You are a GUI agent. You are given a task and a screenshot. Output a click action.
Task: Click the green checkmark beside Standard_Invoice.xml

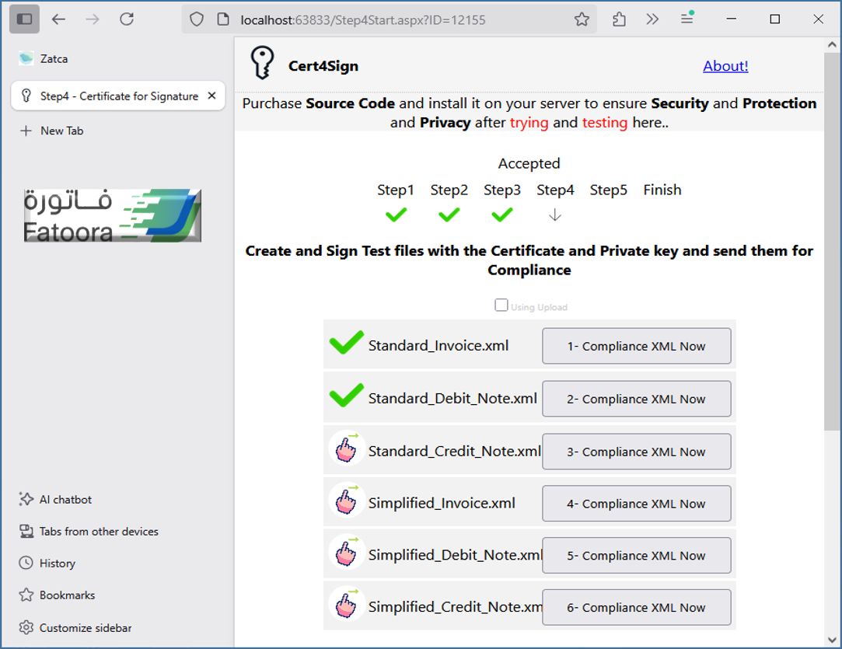[346, 344]
